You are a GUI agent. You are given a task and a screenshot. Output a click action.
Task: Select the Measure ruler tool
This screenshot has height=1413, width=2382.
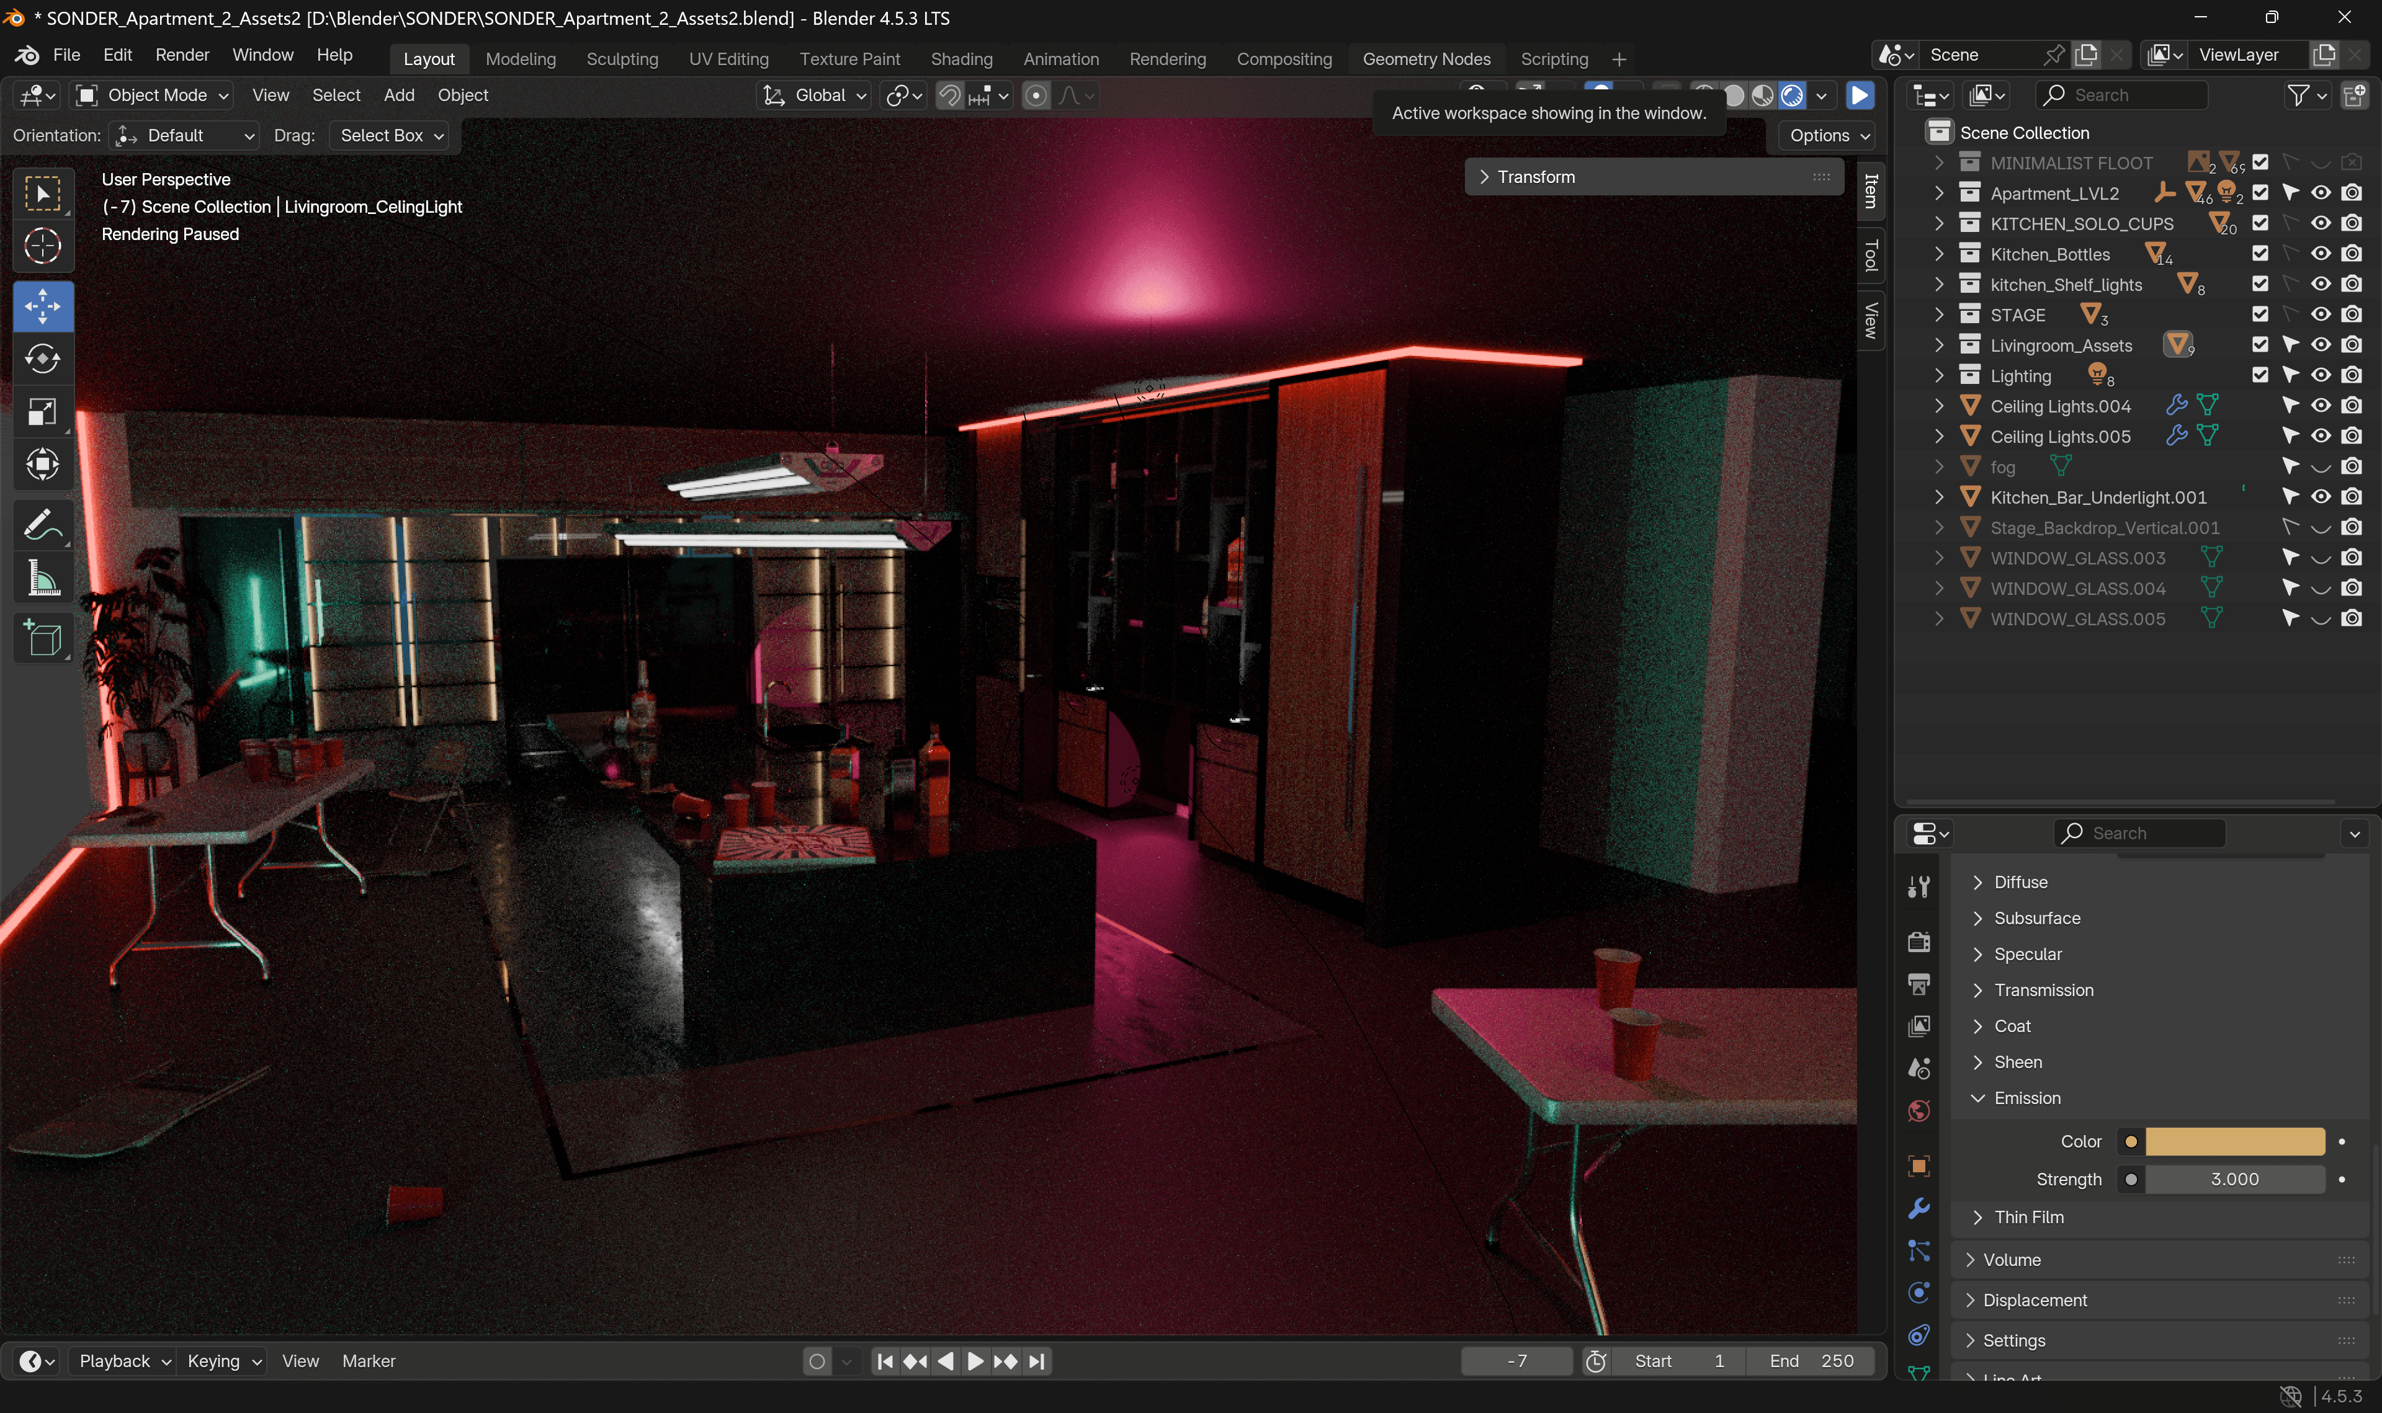click(43, 578)
